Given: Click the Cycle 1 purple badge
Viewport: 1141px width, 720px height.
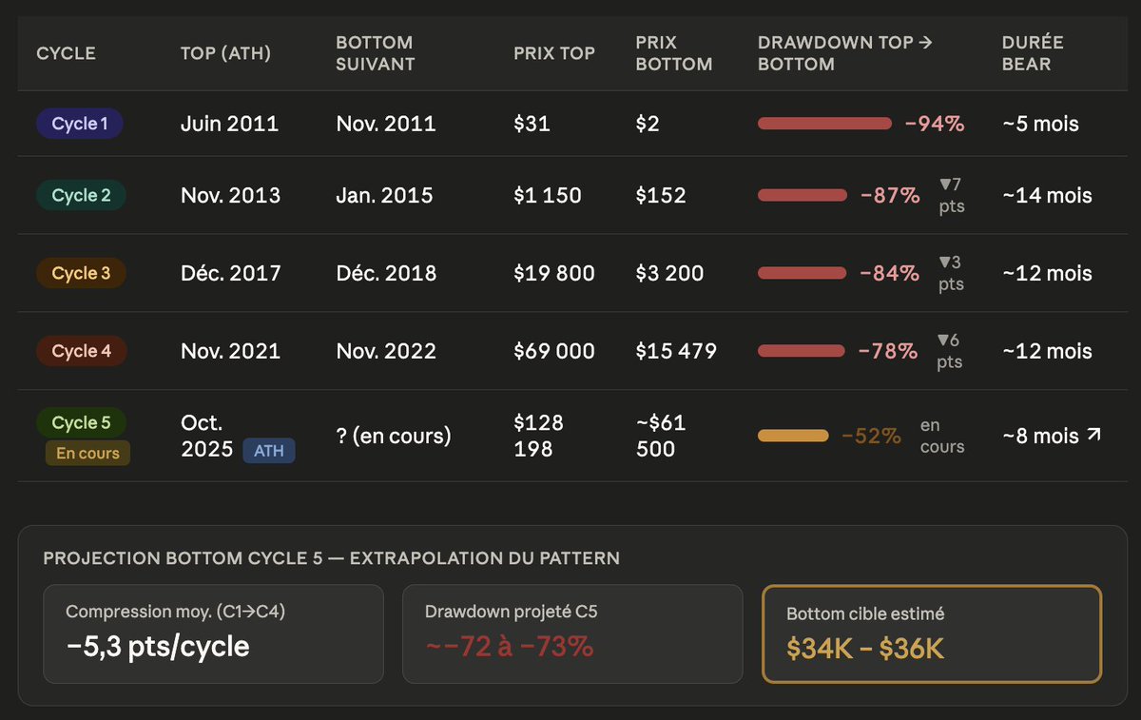Looking at the screenshot, I should click(x=80, y=124).
